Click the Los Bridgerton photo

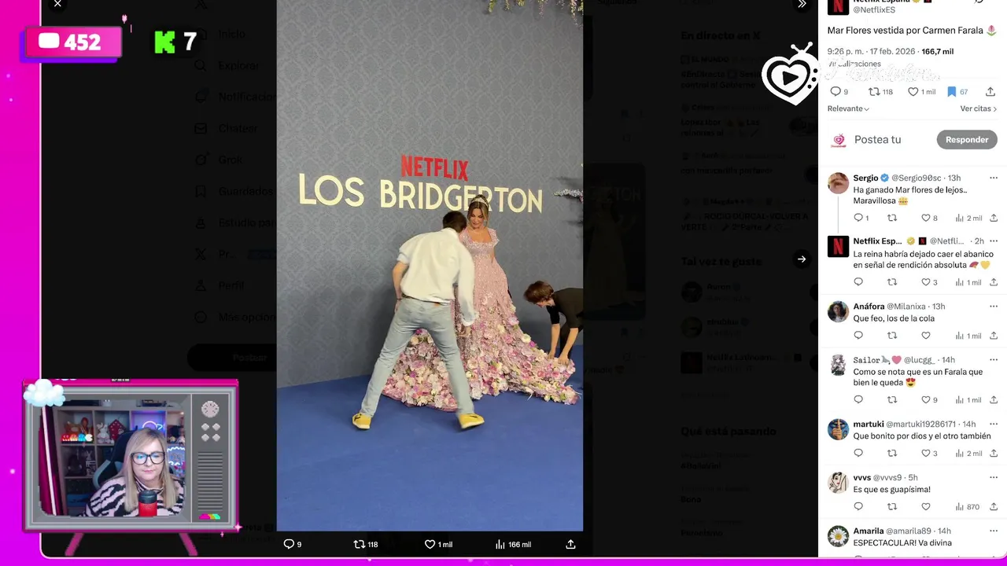(x=430, y=266)
